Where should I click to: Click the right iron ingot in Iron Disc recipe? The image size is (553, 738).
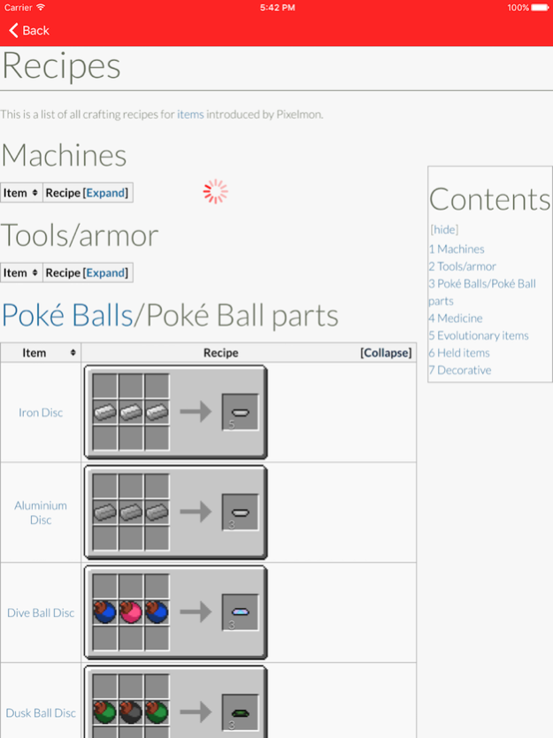(157, 412)
